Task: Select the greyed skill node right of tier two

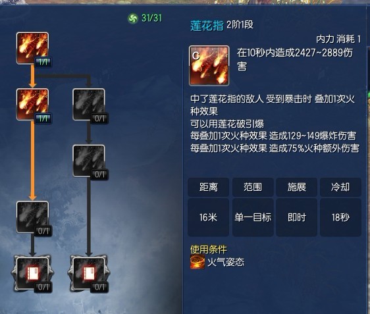Action: coord(89,105)
